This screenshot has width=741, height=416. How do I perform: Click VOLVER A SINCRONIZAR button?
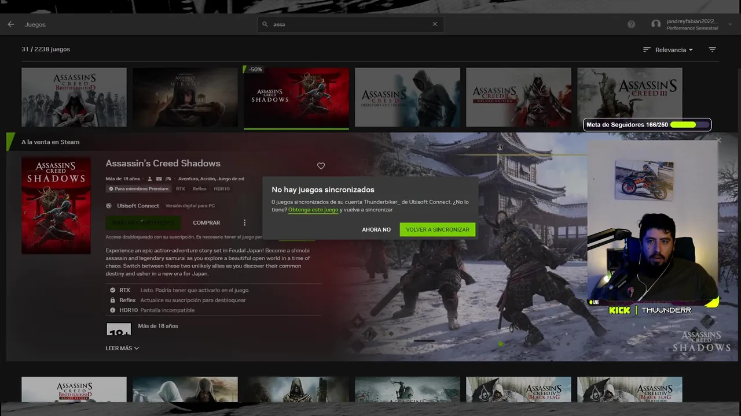438,229
